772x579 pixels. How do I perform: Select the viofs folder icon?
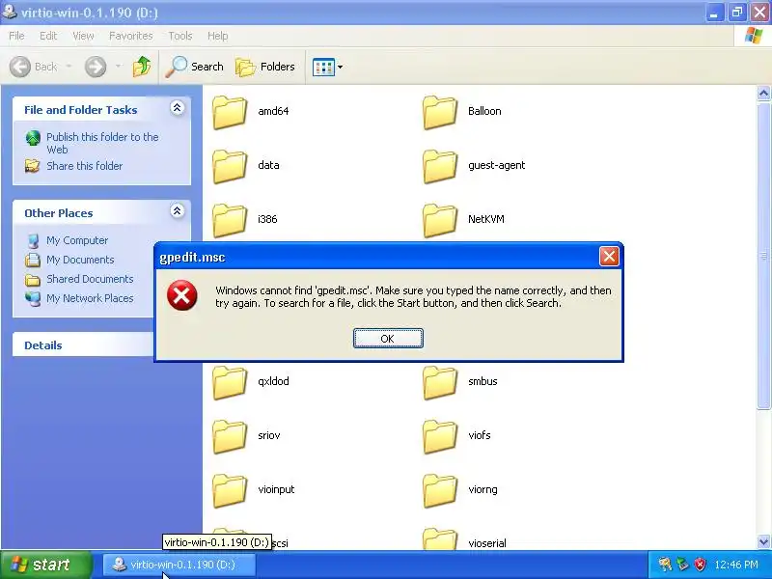[440, 436]
